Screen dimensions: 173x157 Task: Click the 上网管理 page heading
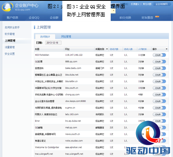(44, 27)
